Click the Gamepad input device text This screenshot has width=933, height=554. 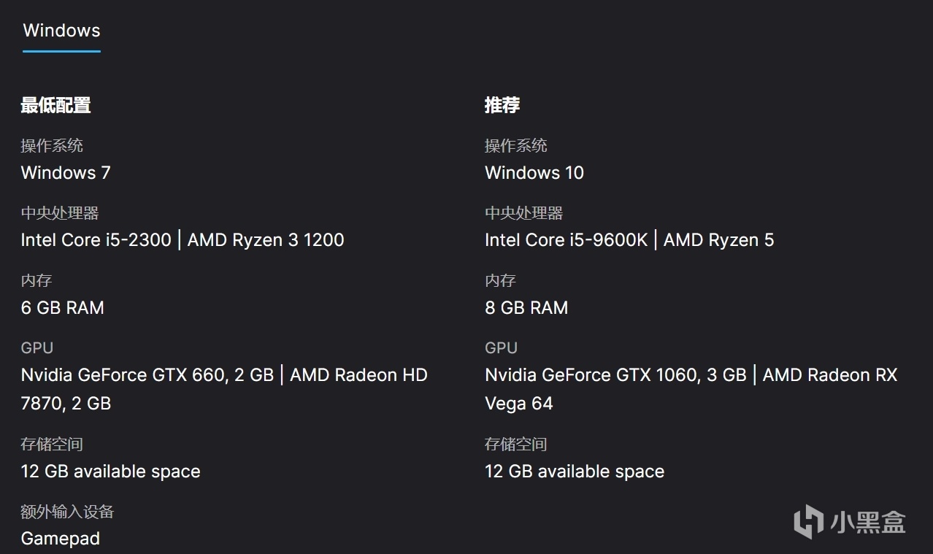coord(61,539)
